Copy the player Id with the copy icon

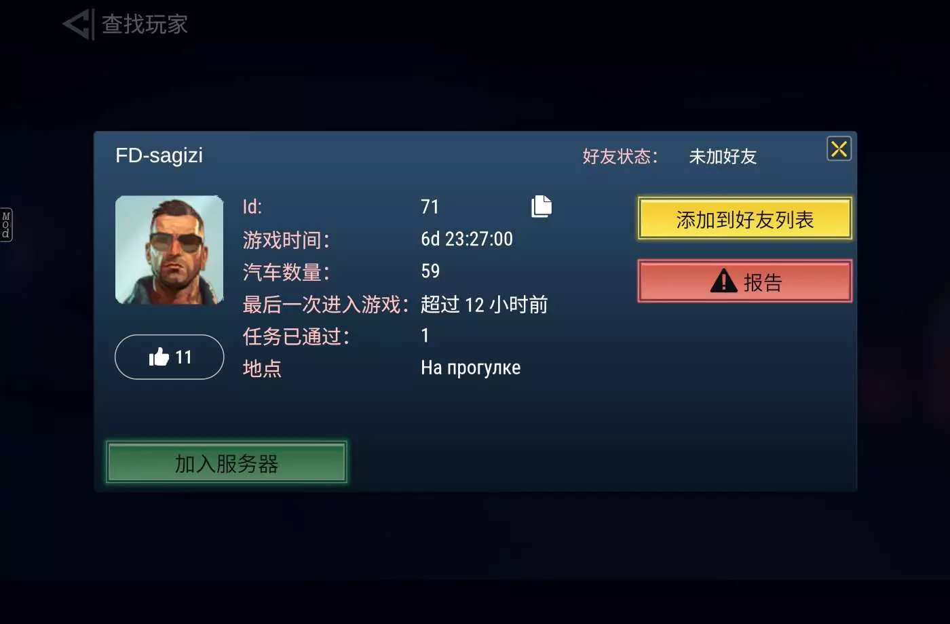541,206
